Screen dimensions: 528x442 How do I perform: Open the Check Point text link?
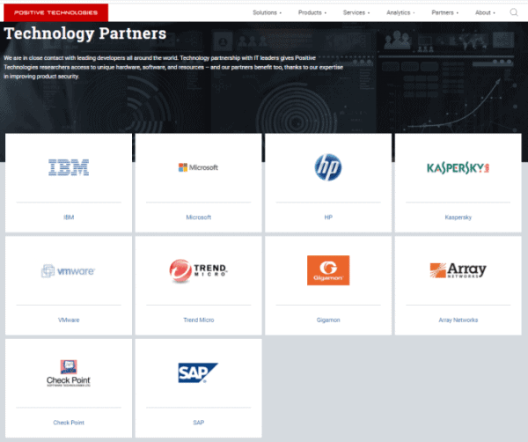(69, 423)
